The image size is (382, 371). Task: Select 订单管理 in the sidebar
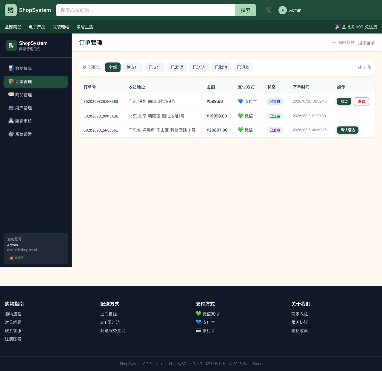pyautogui.click(x=36, y=82)
